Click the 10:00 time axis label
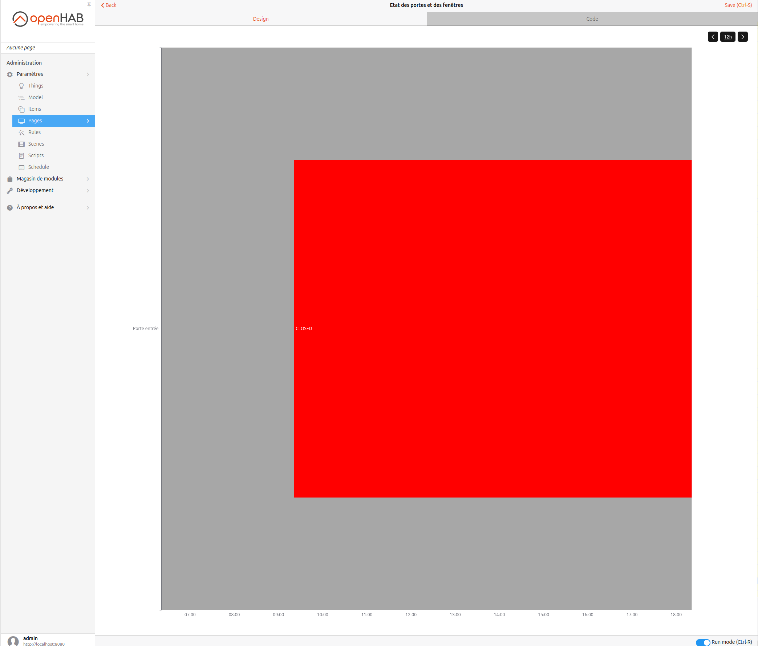 [x=322, y=614]
